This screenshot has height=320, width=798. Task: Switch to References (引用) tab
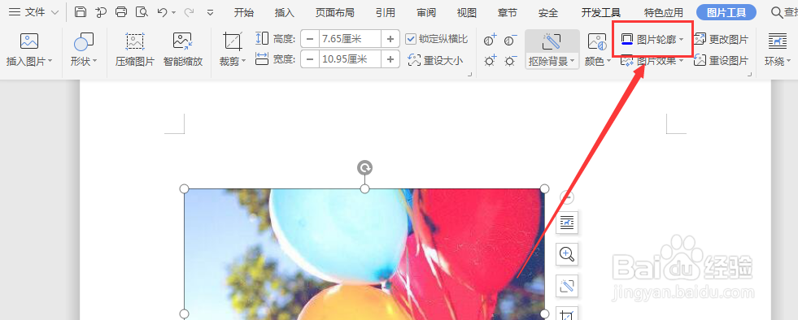tap(386, 13)
